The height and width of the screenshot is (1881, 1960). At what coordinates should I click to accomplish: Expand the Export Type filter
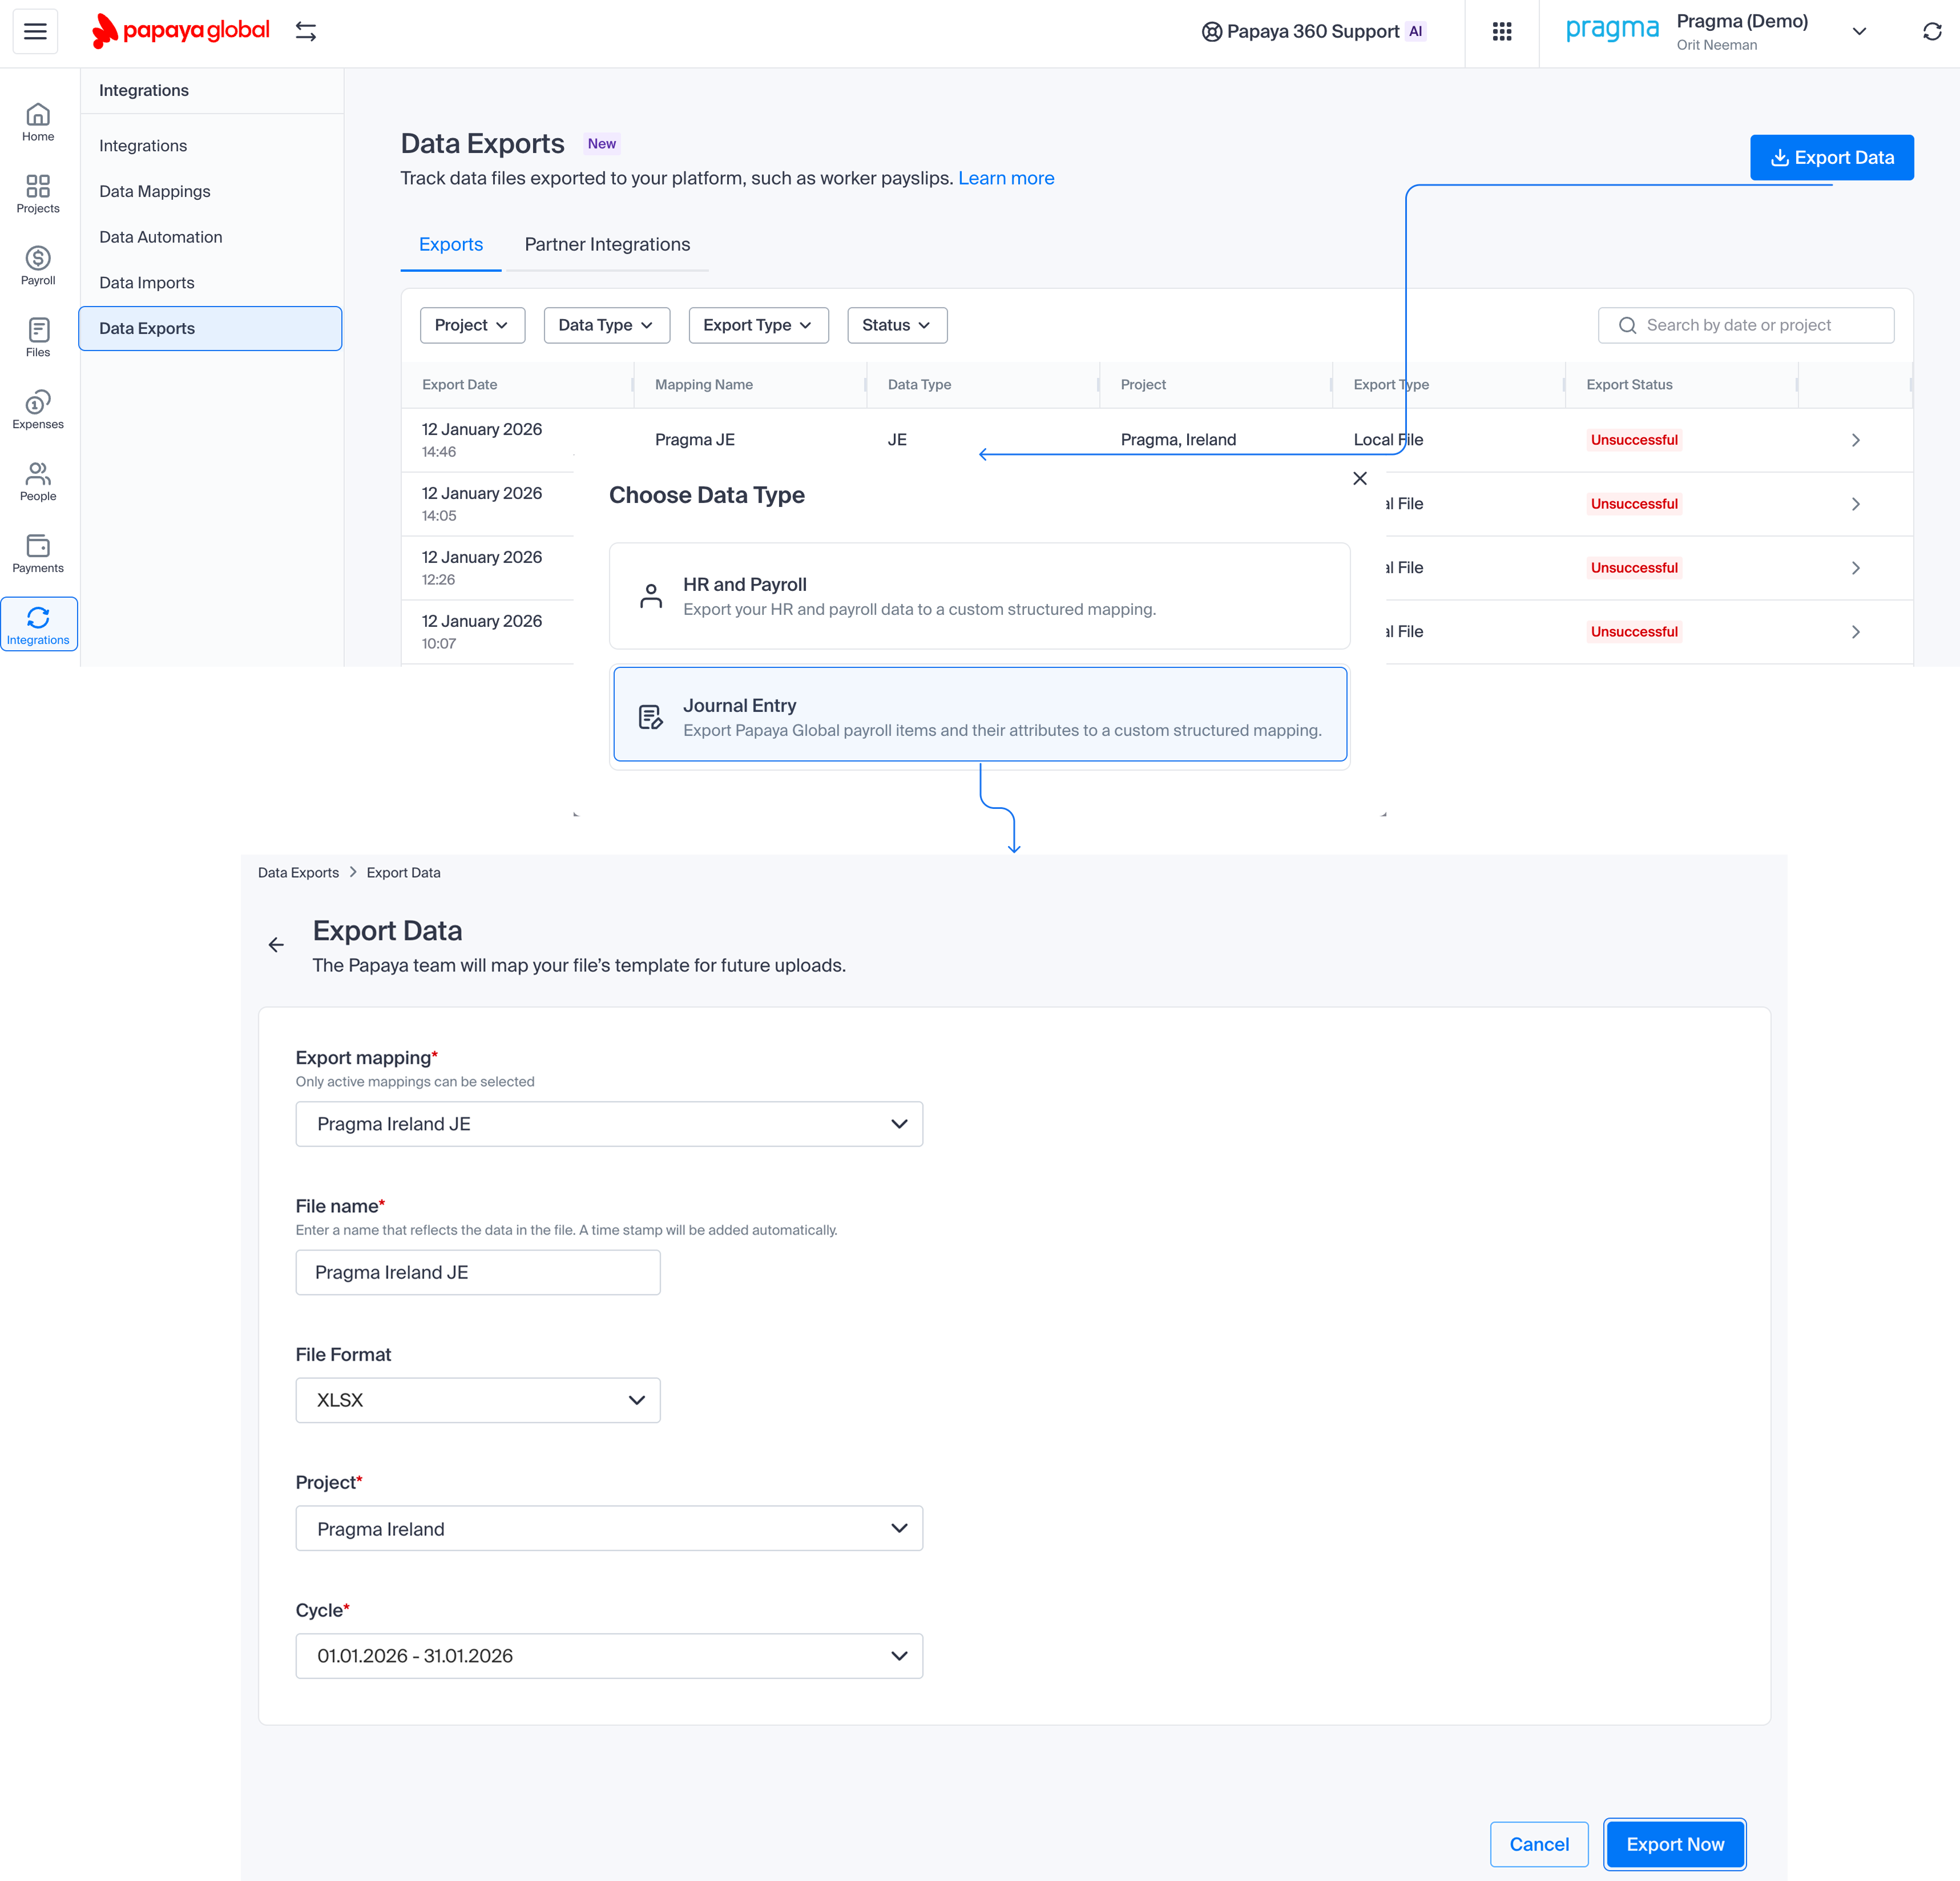[x=758, y=325]
